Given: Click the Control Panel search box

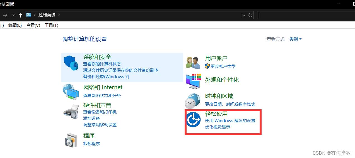Looking at the screenshot, I should 306,15.
